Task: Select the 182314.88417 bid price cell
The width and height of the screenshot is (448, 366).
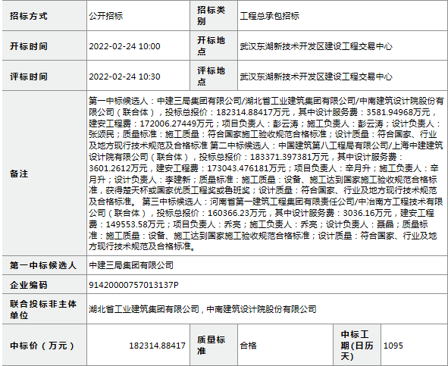Action: pos(138,345)
